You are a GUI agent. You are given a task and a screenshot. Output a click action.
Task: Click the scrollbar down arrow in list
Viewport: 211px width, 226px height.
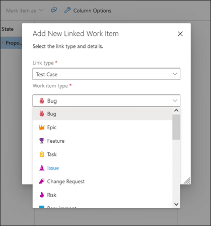tap(176, 204)
